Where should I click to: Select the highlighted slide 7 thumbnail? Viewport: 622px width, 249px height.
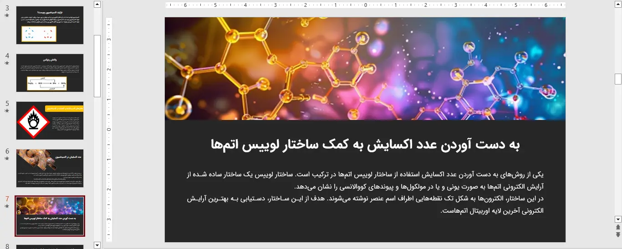[x=50, y=216]
